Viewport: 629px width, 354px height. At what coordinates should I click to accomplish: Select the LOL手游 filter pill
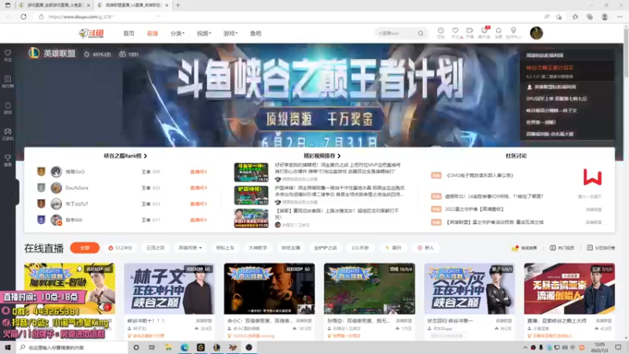click(x=360, y=248)
